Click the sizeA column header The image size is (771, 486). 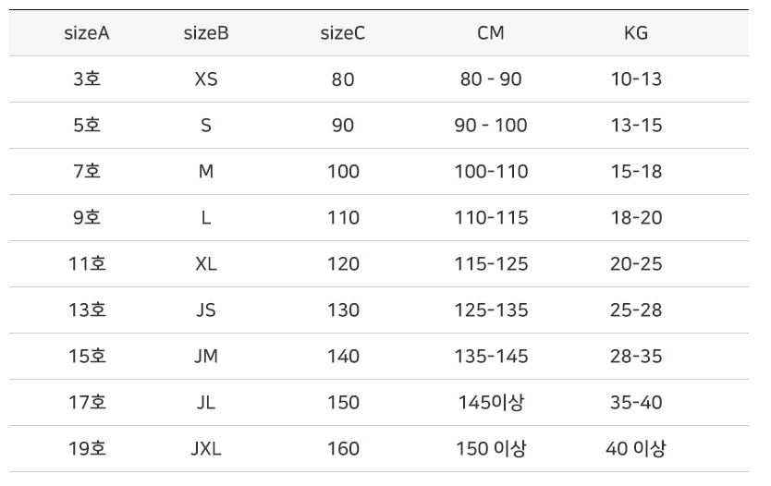[x=87, y=33]
